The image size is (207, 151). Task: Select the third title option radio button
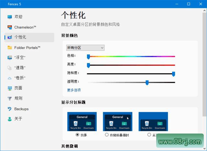(x=149, y=135)
